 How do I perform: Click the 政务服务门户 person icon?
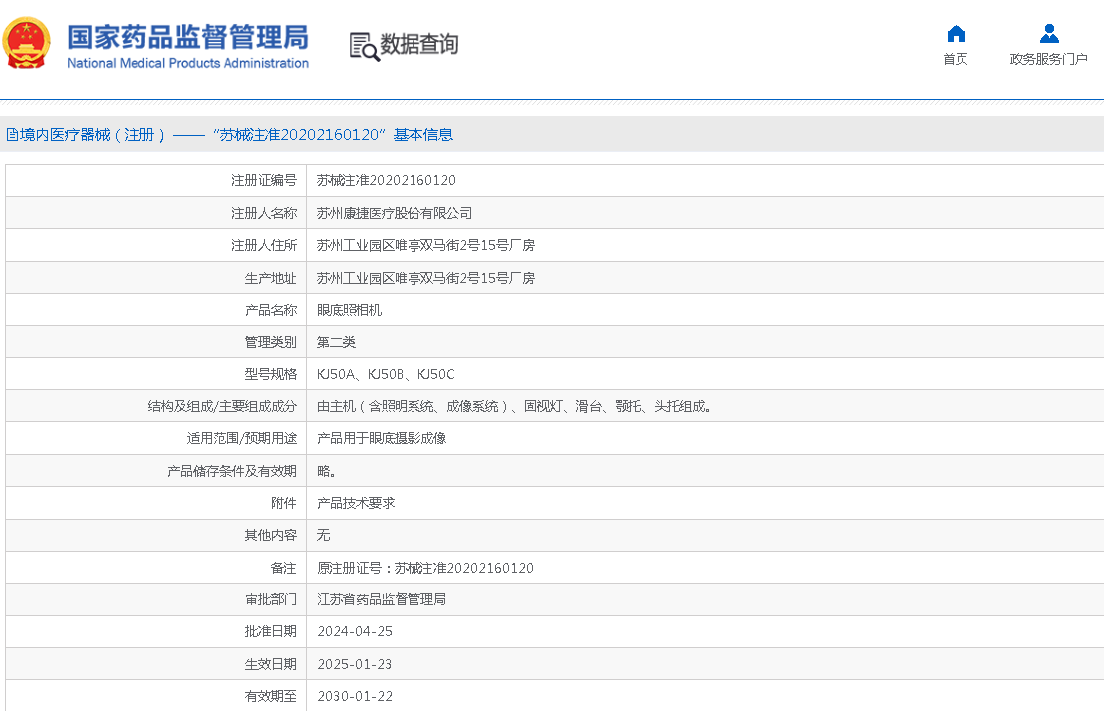[x=1048, y=34]
